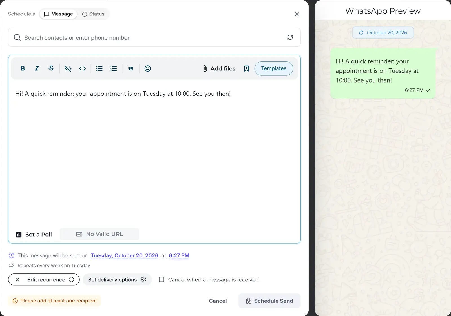
Task: Close the schedule message dialog
Action: tap(297, 14)
